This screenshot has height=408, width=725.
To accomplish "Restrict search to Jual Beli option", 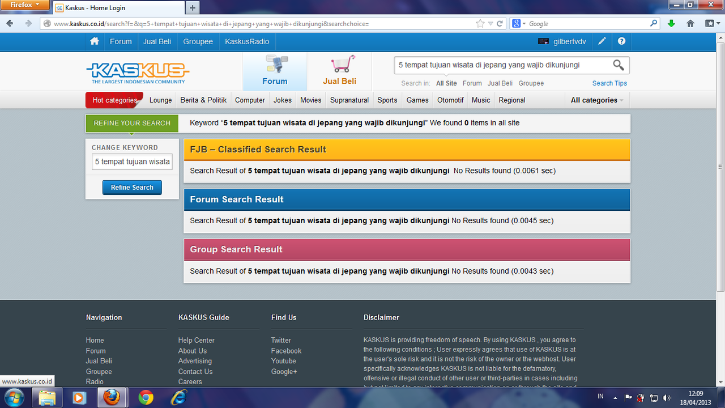I will 500,83.
